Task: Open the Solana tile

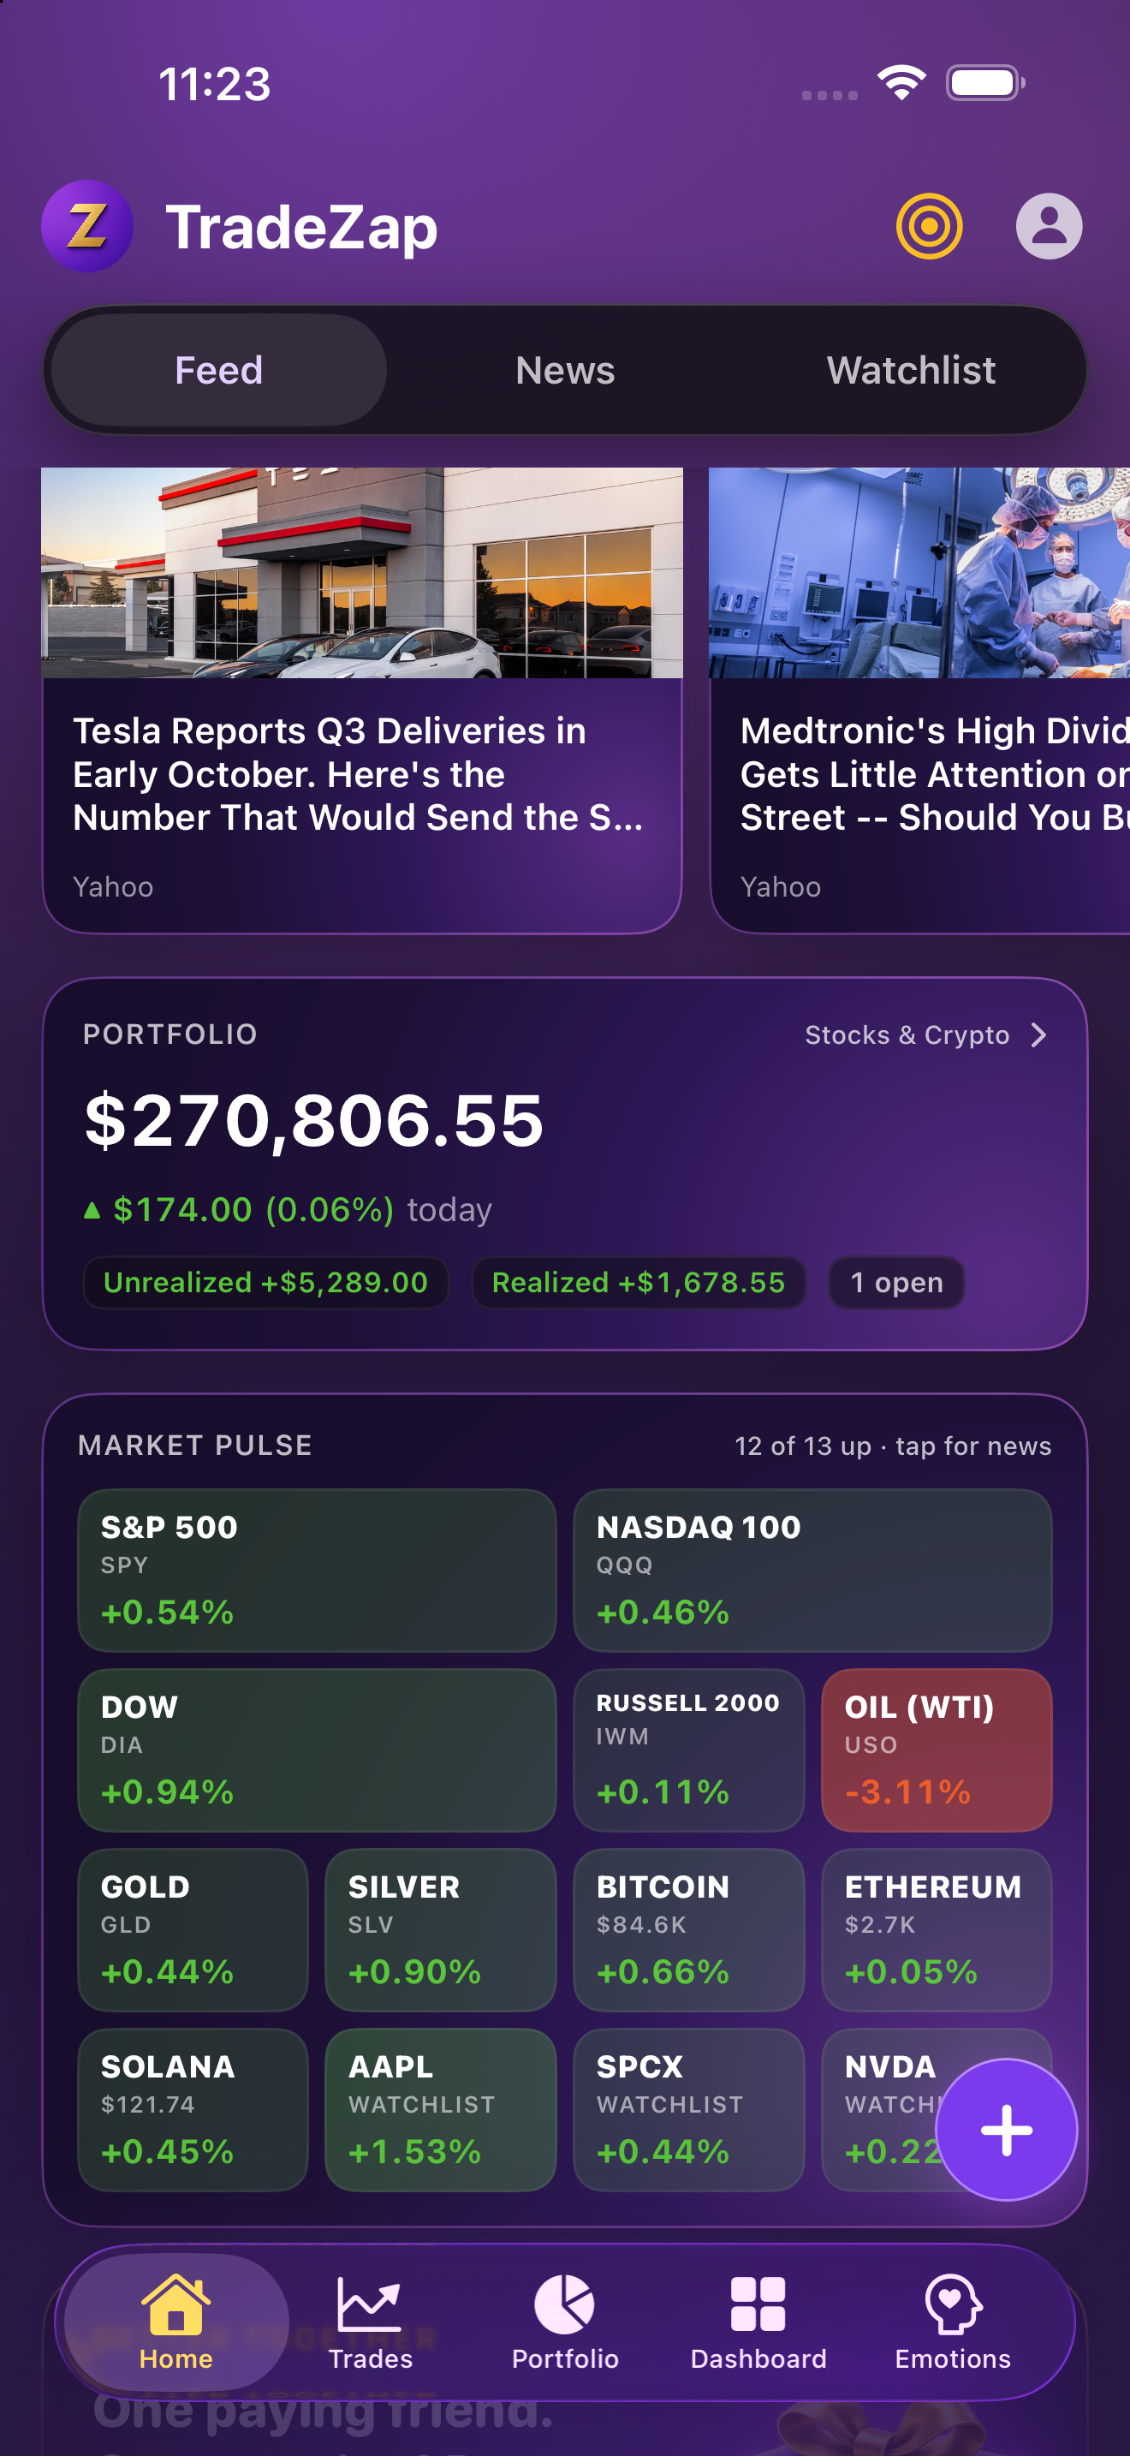Action: (193, 2110)
